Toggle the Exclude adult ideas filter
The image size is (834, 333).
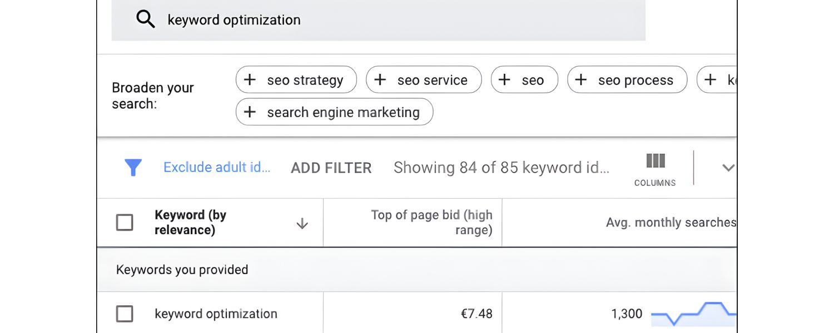pyautogui.click(x=217, y=167)
